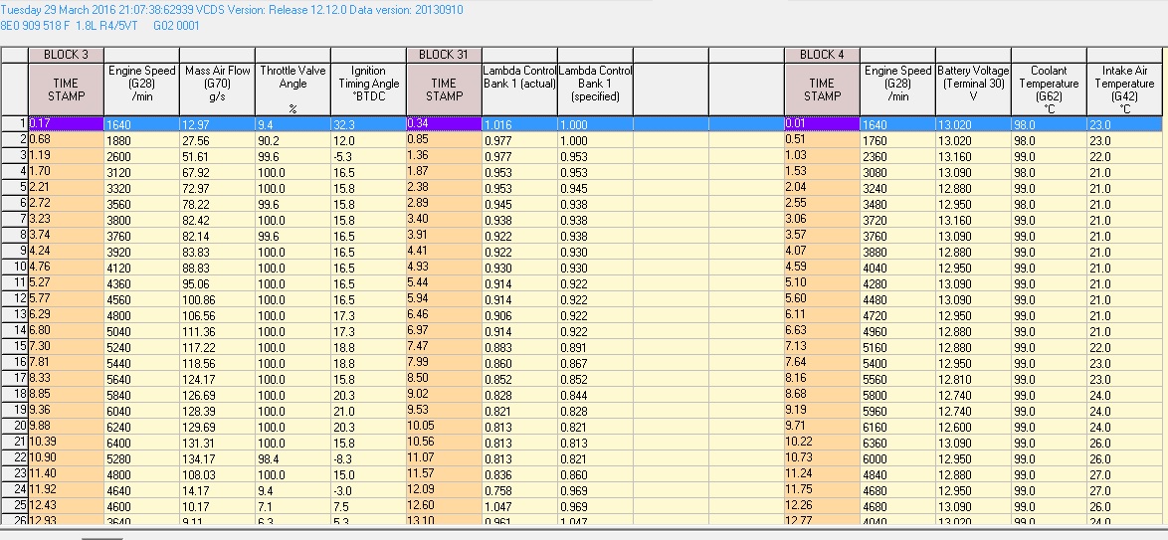The height and width of the screenshot is (540, 1168).
Task: Click the engine speed cell showing 6400
Action: coord(141,442)
